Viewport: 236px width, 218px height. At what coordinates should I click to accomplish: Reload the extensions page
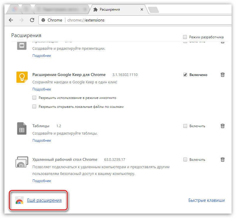(32, 20)
